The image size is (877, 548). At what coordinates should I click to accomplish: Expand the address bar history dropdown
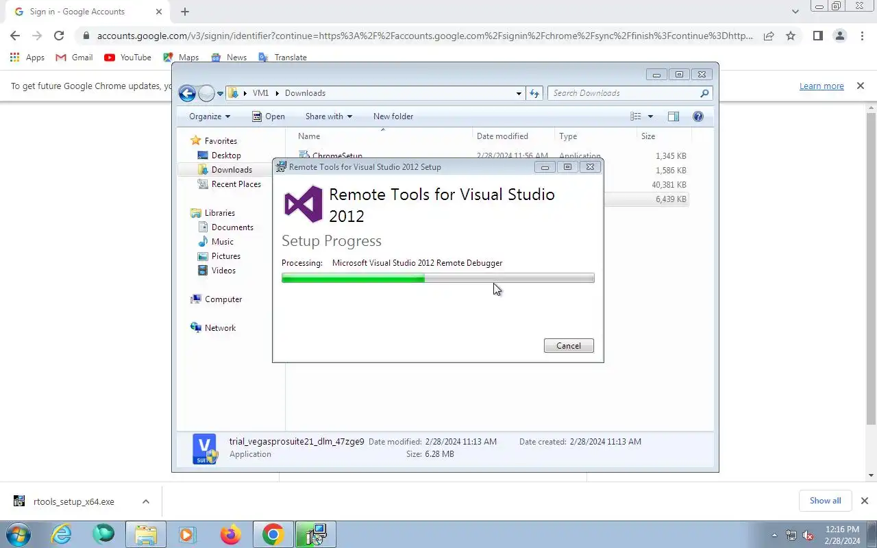[519, 93]
